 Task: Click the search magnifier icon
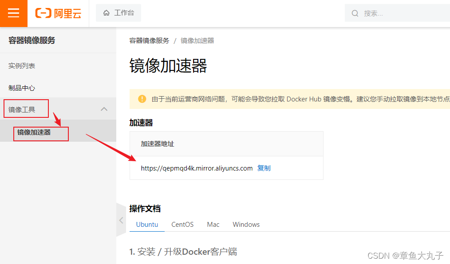tap(355, 13)
